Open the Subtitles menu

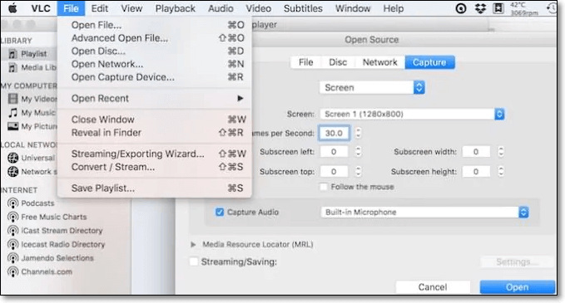pyautogui.click(x=303, y=8)
